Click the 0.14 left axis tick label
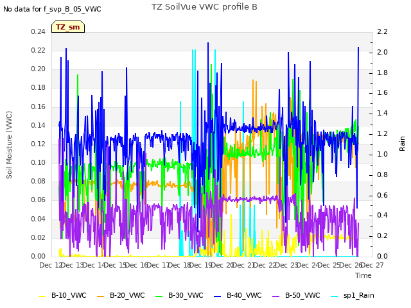This screenshot has width=411, height=308. click(39, 125)
